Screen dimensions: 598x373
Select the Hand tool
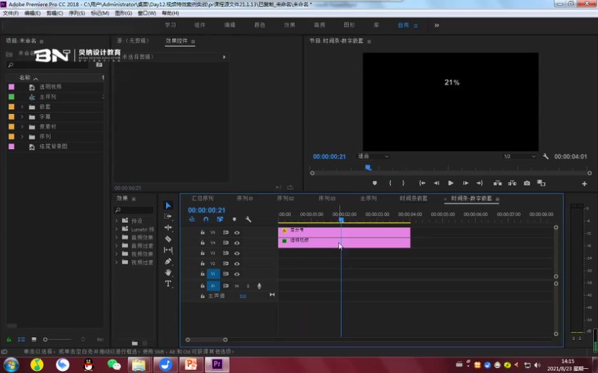coord(168,272)
